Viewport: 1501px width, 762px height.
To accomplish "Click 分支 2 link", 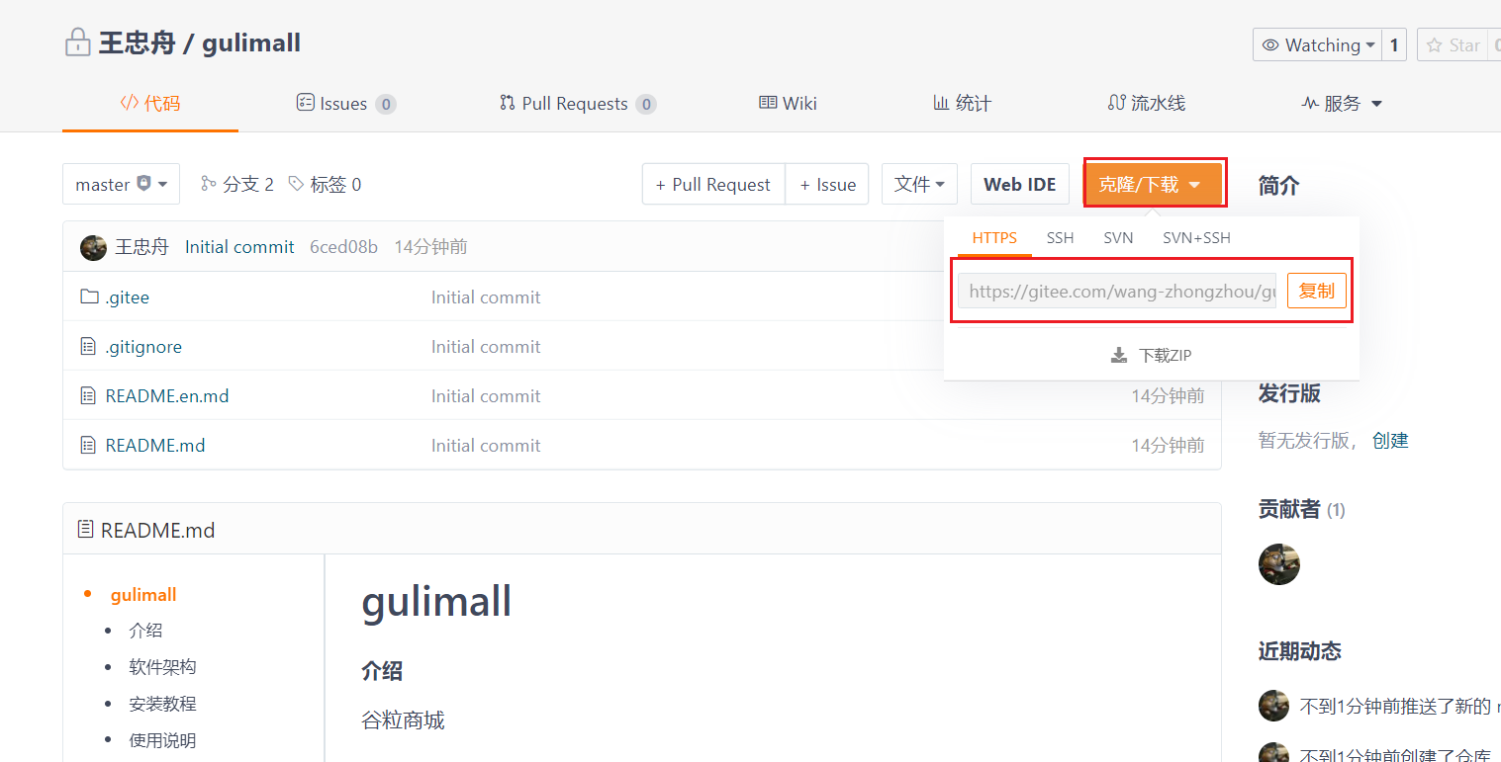I will [237, 184].
